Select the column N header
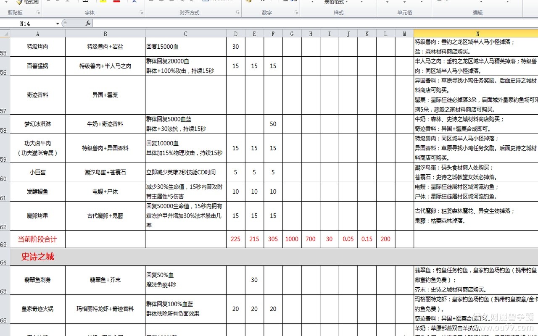This screenshot has height=336, width=538. (x=477, y=34)
